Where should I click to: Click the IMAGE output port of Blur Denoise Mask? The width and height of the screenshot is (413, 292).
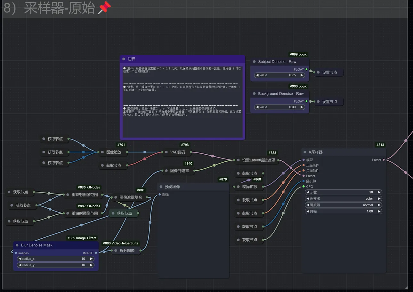tap(96, 253)
